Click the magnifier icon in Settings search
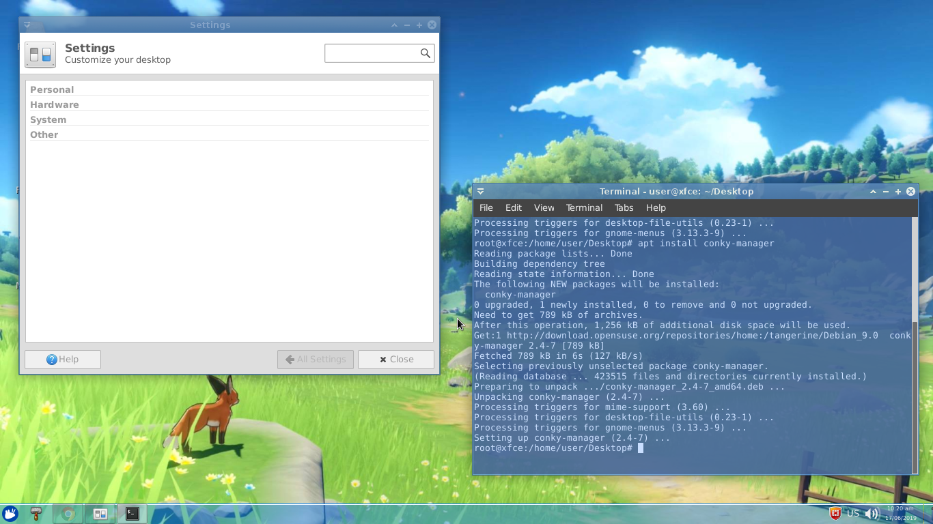The image size is (933, 524). click(x=425, y=53)
